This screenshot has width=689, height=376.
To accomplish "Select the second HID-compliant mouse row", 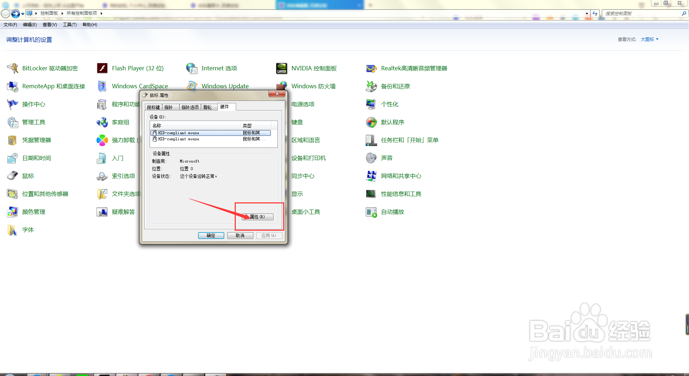I will (x=211, y=139).
